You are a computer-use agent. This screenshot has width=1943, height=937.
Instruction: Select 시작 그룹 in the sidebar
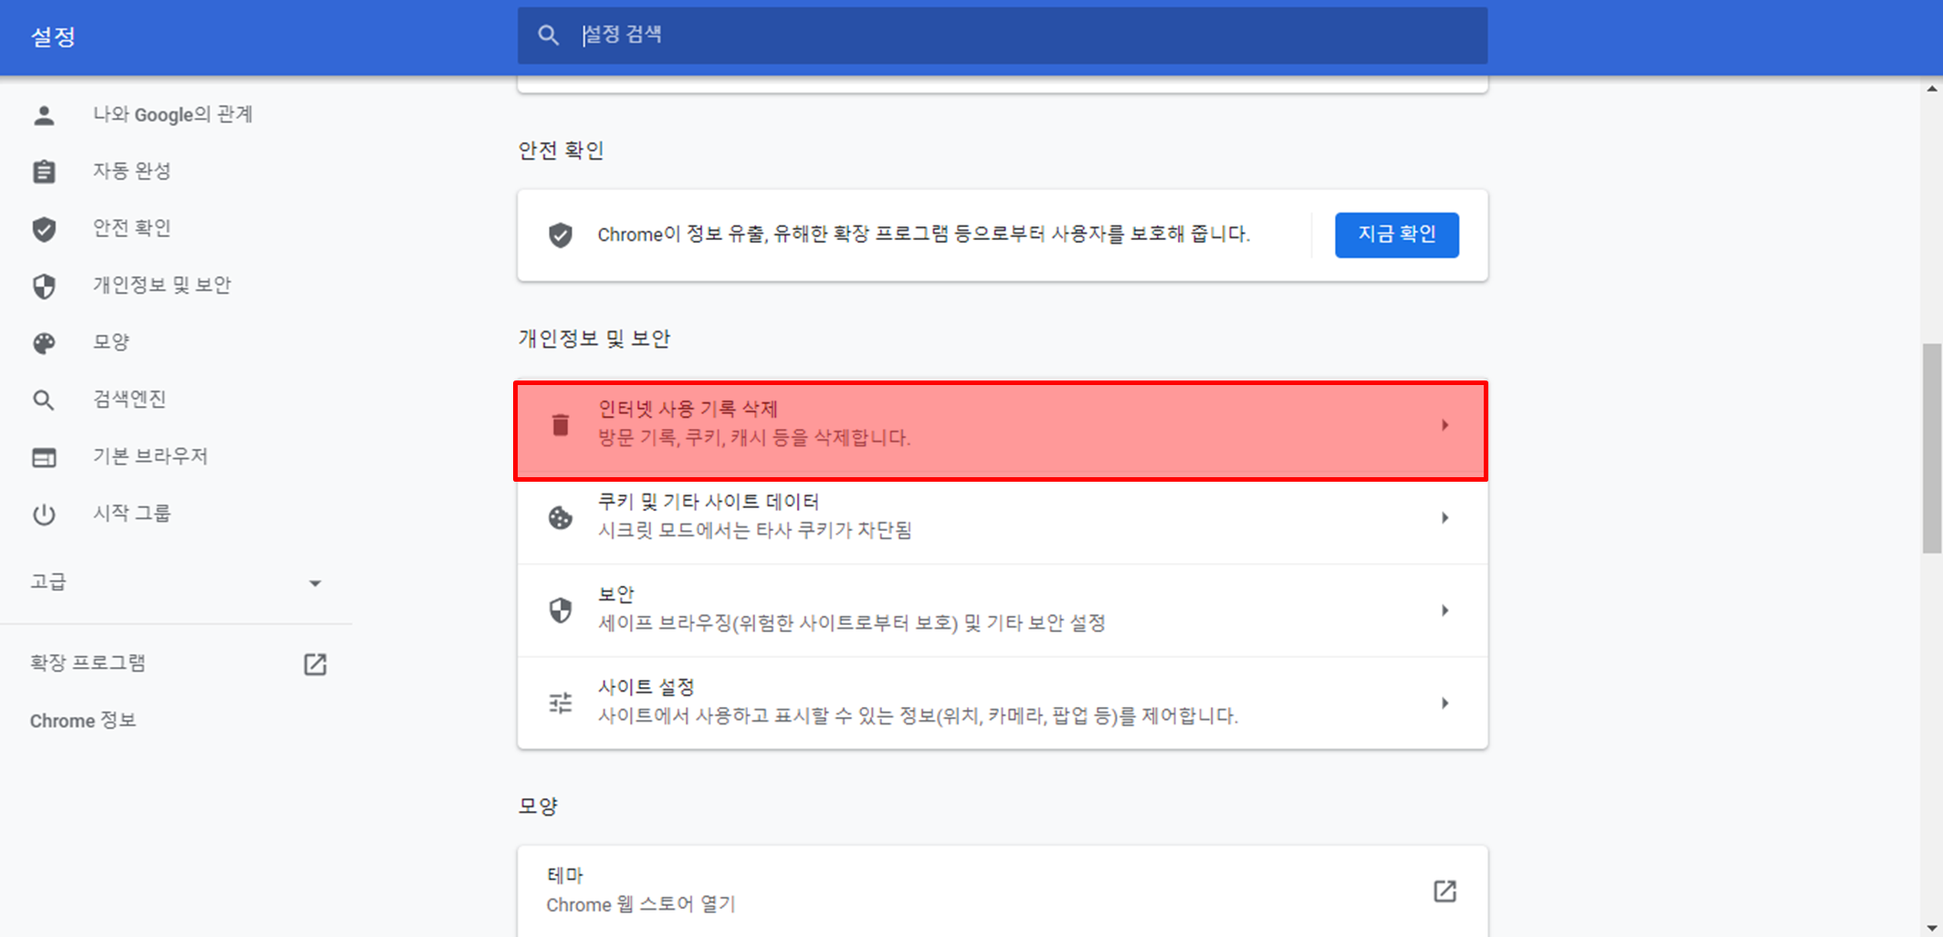[131, 513]
